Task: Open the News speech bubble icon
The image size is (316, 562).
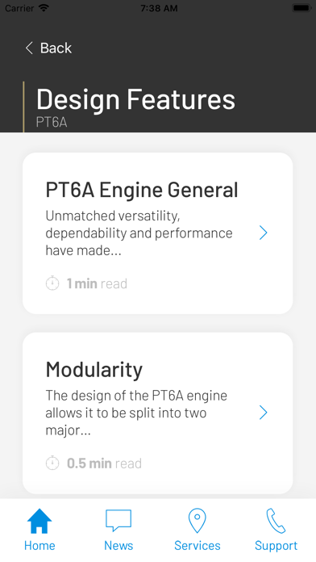Action: click(x=118, y=521)
